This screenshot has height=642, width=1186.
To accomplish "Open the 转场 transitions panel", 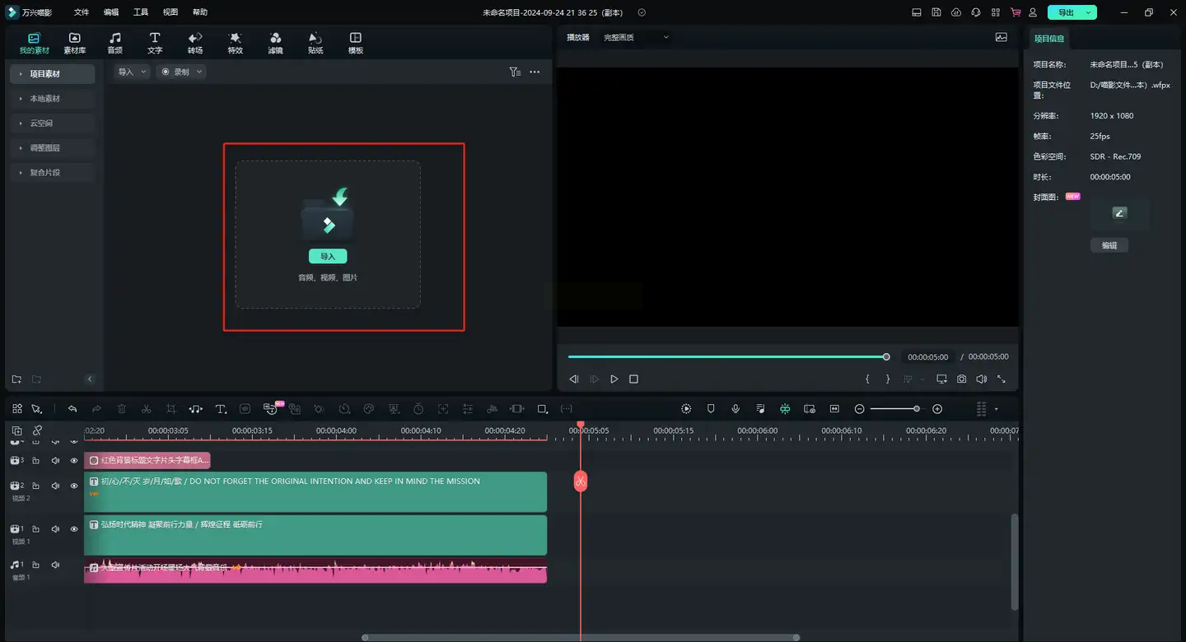I will click(x=195, y=43).
